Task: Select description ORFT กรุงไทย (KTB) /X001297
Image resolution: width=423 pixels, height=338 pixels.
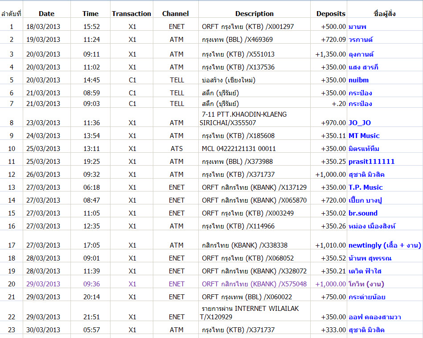Action: pos(248,27)
